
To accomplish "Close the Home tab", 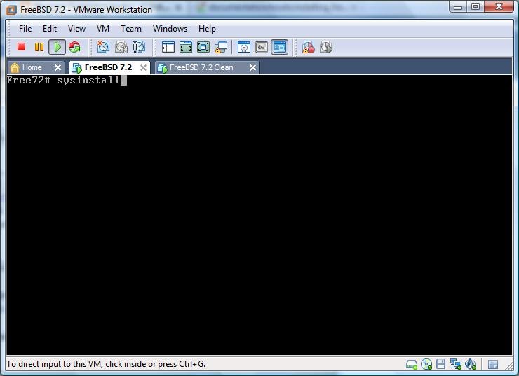I will pyautogui.click(x=58, y=67).
